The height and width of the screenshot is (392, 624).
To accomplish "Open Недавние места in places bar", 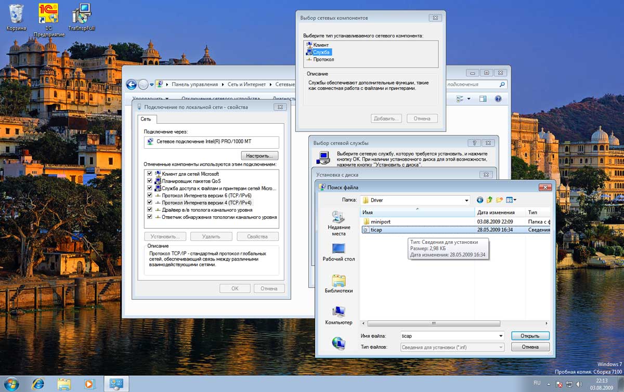I will pyautogui.click(x=339, y=224).
